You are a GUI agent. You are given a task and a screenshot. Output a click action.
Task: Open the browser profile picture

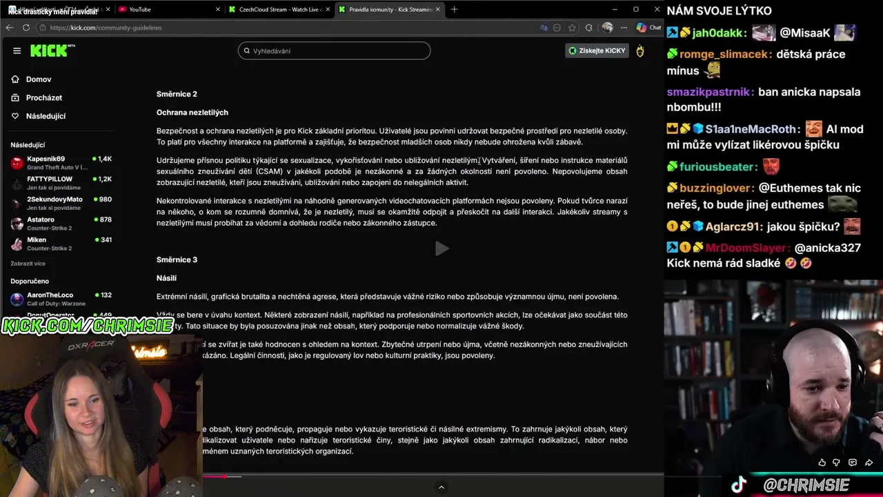pos(607,28)
